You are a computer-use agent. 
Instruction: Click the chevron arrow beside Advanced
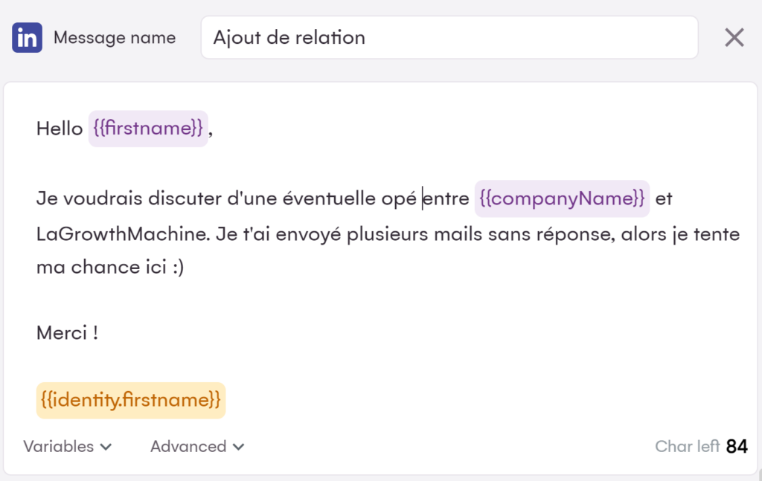pos(238,447)
